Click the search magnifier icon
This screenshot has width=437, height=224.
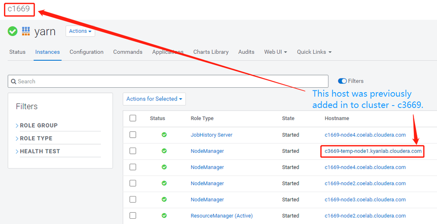tap(14, 82)
